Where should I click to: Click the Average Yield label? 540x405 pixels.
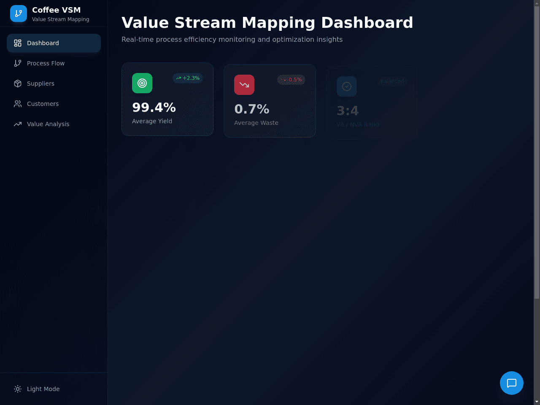pyautogui.click(x=152, y=121)
